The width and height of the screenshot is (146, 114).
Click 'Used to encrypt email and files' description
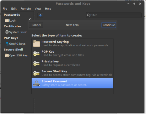click(x=62, y=55)
